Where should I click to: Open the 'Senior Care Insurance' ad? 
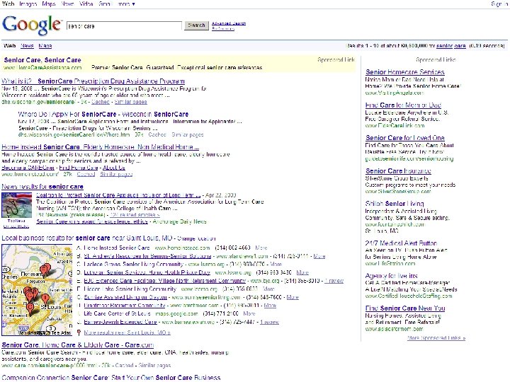[398, 171]
